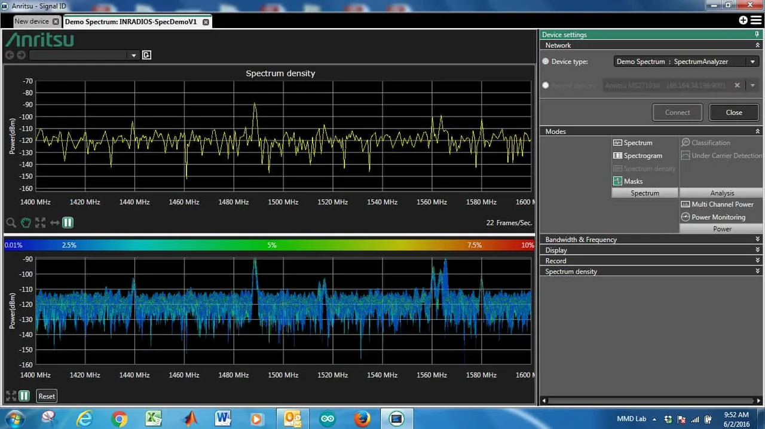Image resolution: width=765 pixels, height=429 pixels.
Task: Activate the green pan hand tool
Action: (x=26, y=223)
